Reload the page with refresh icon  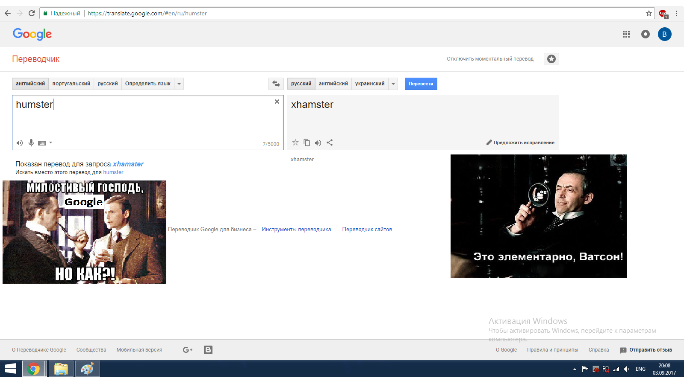click(x=32, y=13)
